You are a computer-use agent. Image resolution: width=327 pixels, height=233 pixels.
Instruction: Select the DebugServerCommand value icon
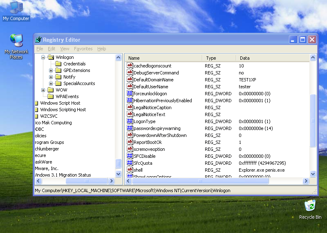coord(130,72)
